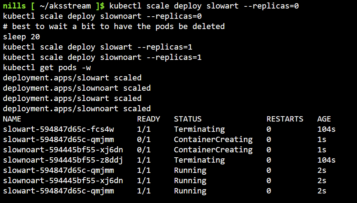Click the '~/aksstream' directory path in the prompt
Viewport: 357px width, 203px height.
click(x=65, y=6)
